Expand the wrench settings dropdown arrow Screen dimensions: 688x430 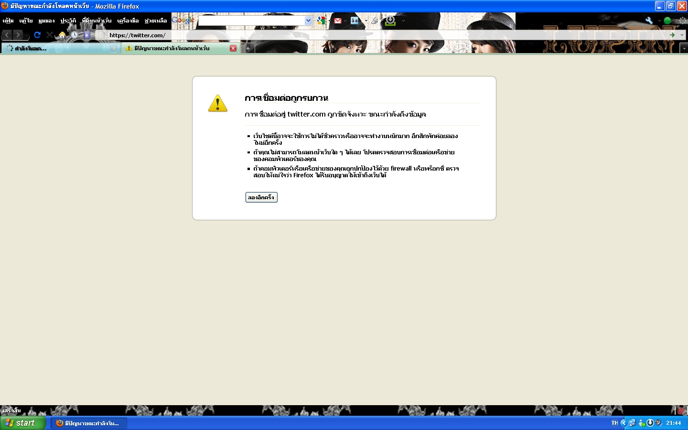pyautogui.click(x=659, y=21)
